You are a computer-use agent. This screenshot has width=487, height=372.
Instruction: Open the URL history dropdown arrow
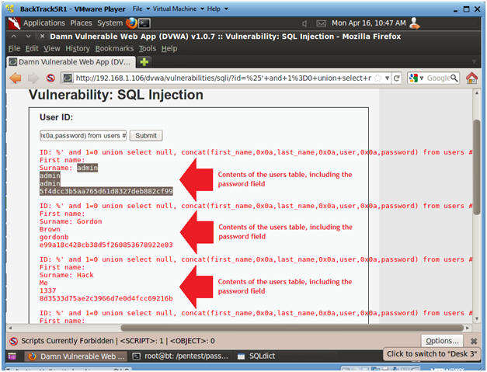(x=387, y=78)
